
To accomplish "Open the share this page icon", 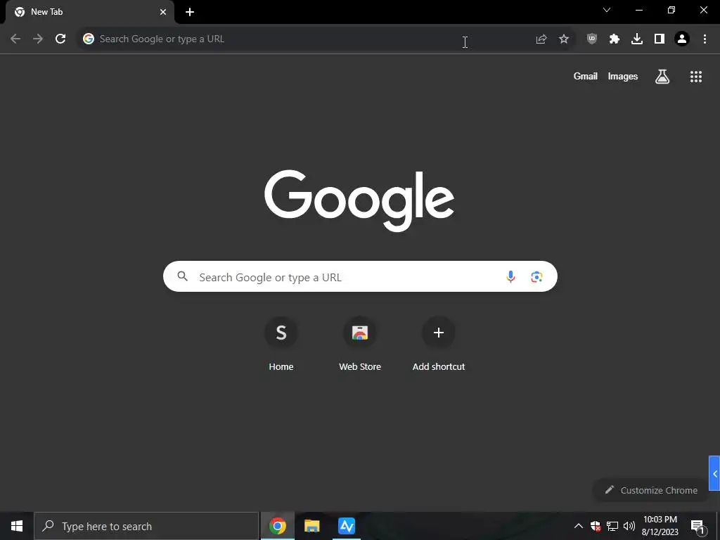I will 541,39.
